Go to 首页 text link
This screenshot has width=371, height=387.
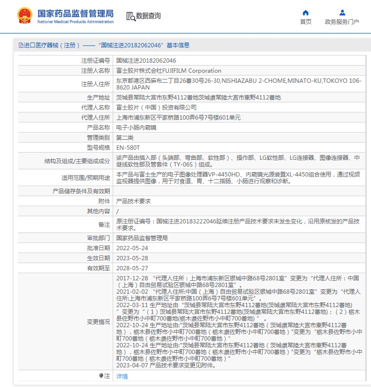[306, 22]
